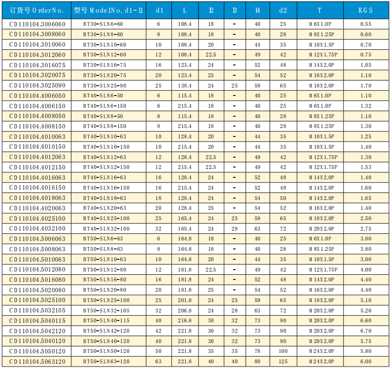
Task: Click model BT50-SLN42-120
Action: (106, 331)
